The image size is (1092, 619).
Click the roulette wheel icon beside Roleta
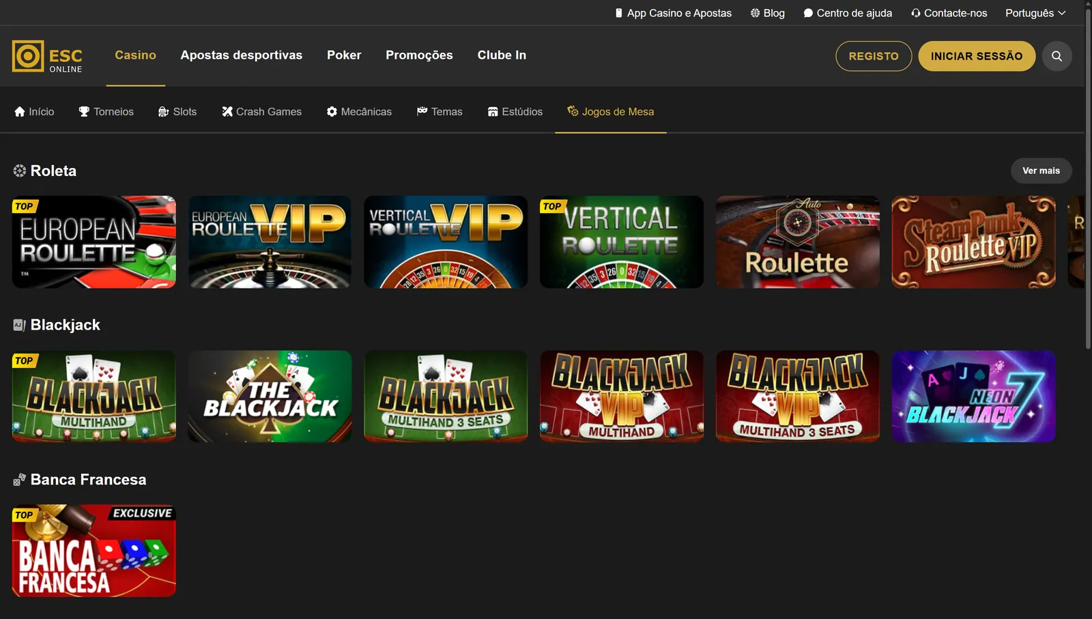(x=19, y=171)
